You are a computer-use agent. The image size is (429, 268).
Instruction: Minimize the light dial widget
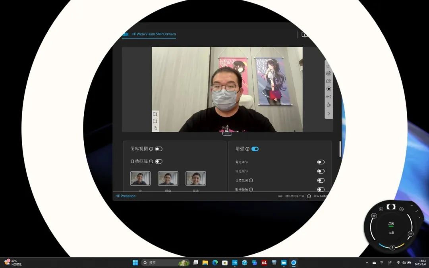point(412,205)
